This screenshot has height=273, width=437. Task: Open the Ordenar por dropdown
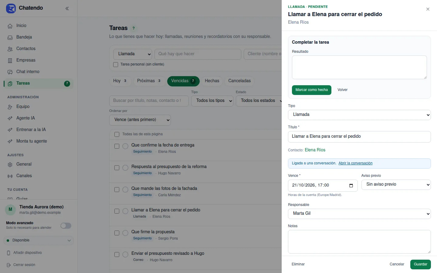pos(140,120)
